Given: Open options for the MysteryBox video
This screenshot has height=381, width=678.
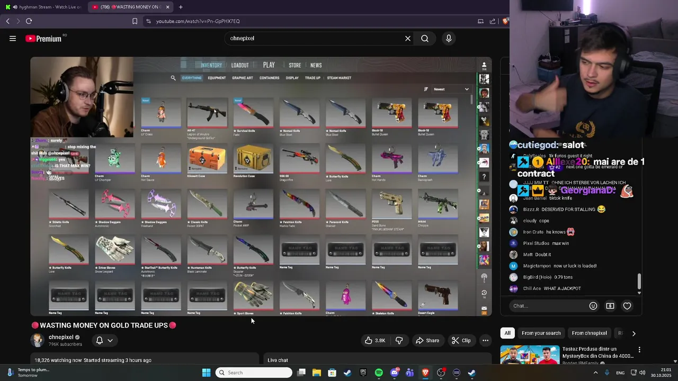Looking at the screenshot, I should click(x=639, y=350).
